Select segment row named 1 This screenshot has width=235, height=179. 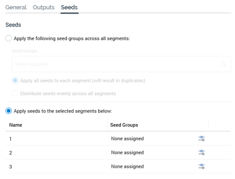pyautogui.click(x=118, y=139)
